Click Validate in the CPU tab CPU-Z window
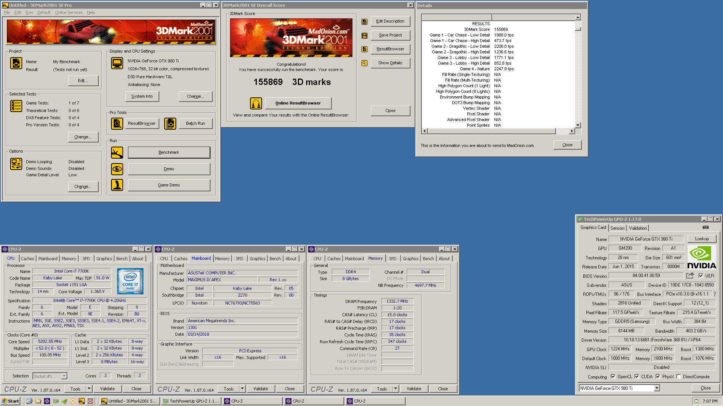Screen dimensions: 723x406 [x=107, y=389]
